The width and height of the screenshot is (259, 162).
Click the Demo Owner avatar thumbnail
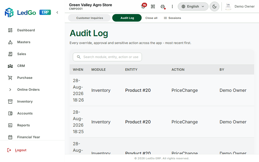tap(228, 6)
